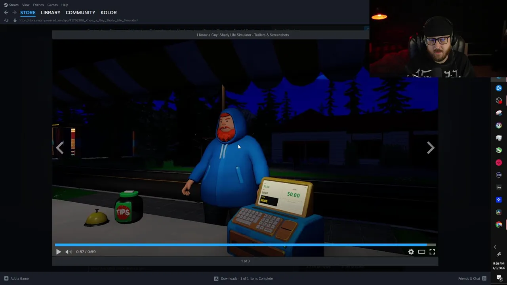
Task: Click the padlock site security icon
Action: click(15, 20)
